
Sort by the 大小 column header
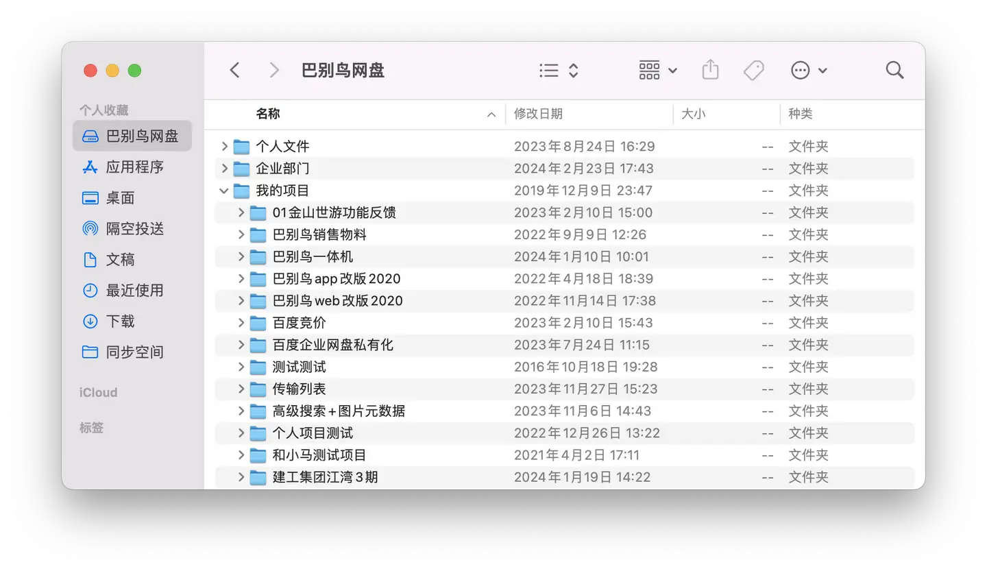point(693,114)
